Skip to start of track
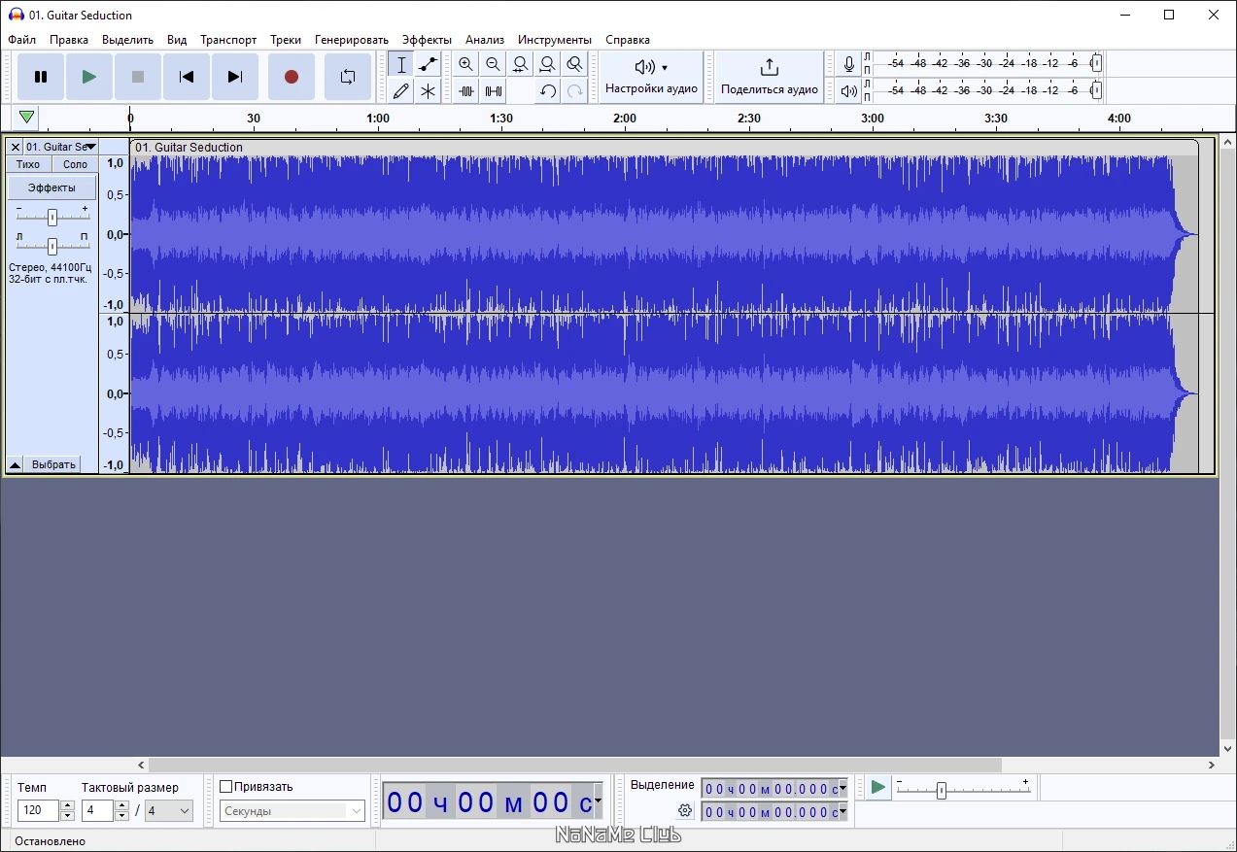1237x852 pixels. pos(187,77)
